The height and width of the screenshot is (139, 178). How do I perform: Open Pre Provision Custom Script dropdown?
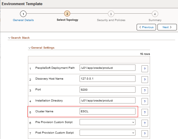[107, 122]
